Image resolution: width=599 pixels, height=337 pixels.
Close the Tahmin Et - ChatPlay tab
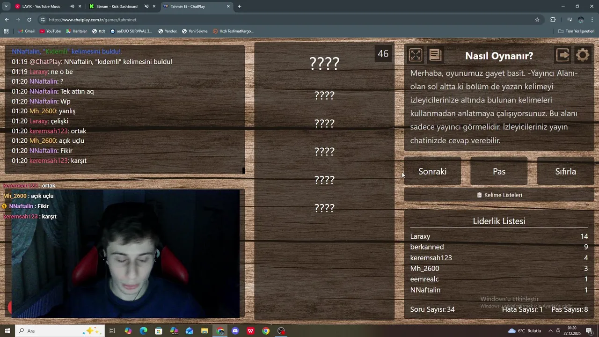click(228, 7)
